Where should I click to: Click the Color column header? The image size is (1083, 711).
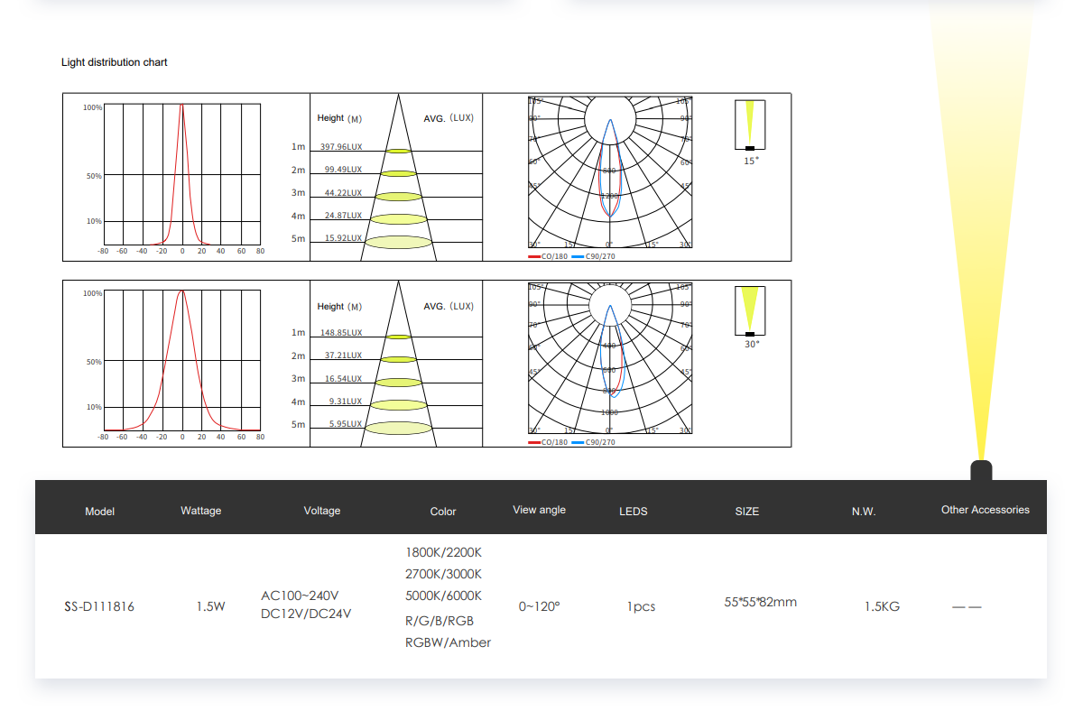point(443,512)
